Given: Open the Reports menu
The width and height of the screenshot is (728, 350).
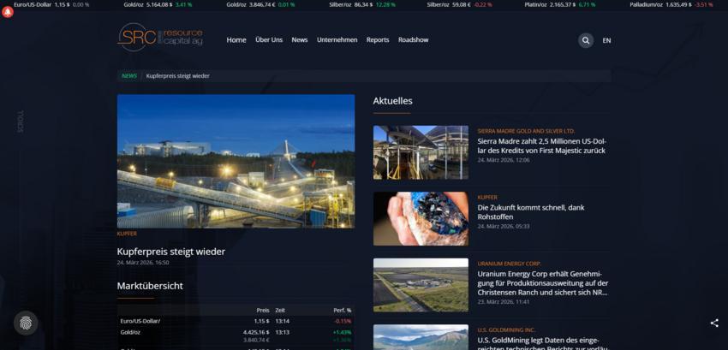Looking at the screenshot, I should 378,40.
